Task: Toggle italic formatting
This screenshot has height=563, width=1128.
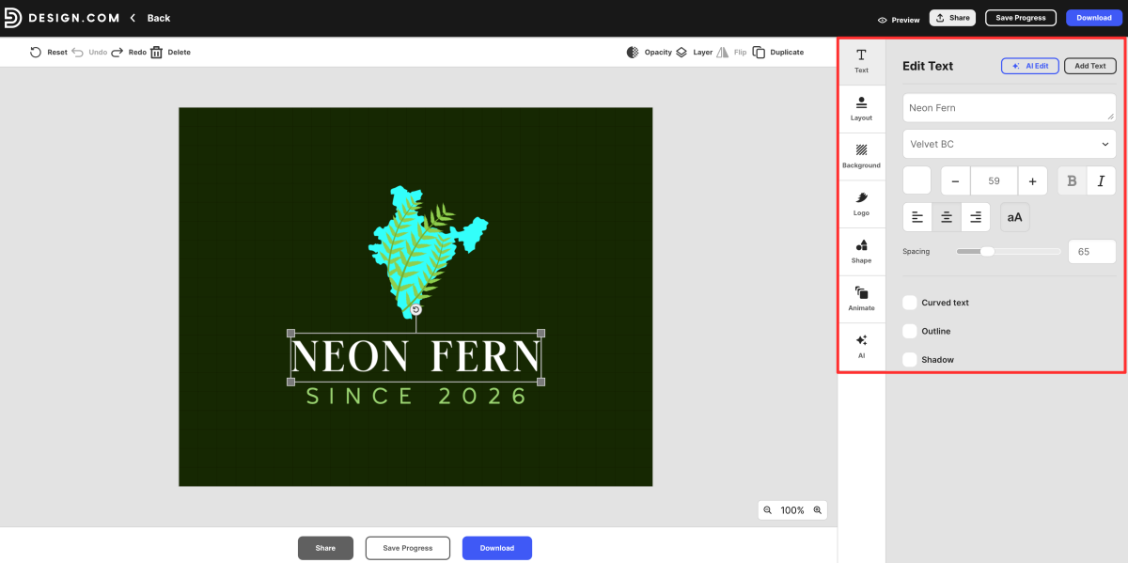Action: pos(1102,180)
